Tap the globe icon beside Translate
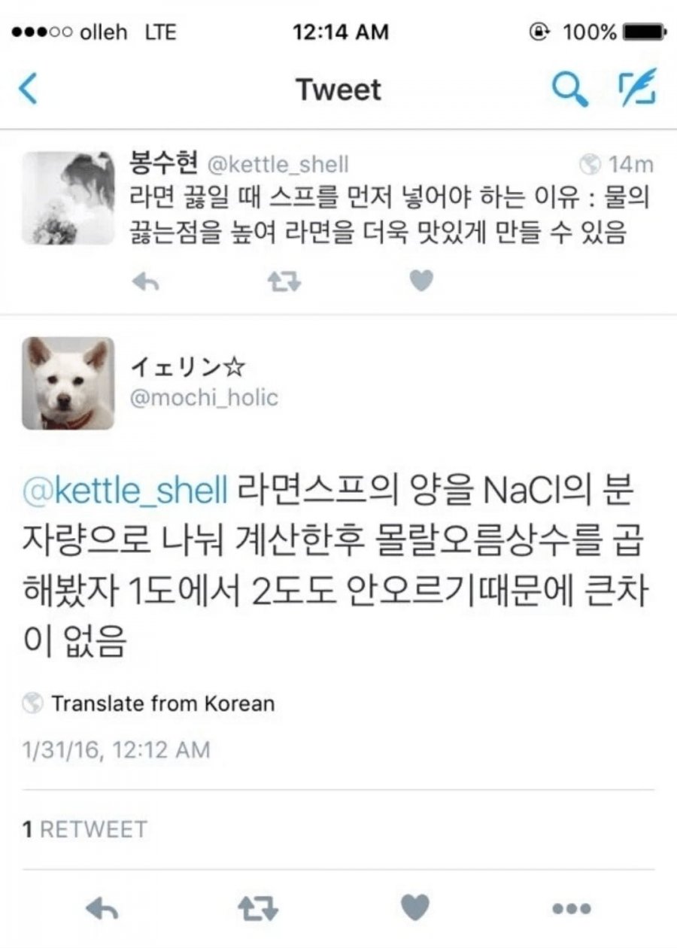Viewport: 677px width, 948px height. [33, 703]
